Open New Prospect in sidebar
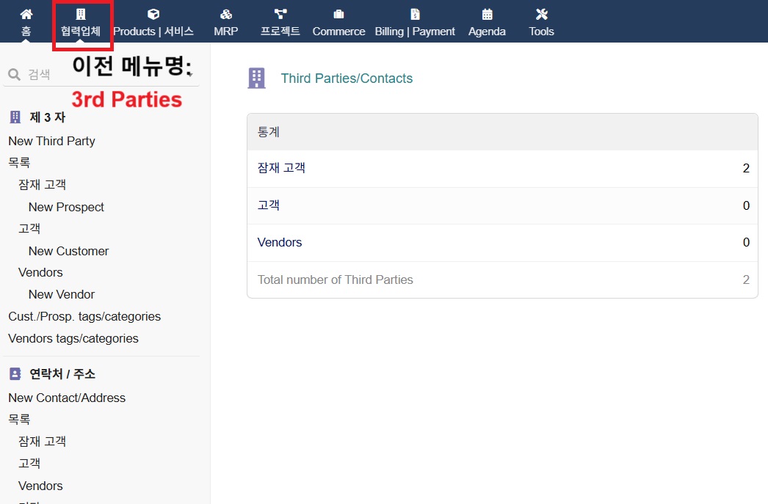Viewport: 768px width, 504px height. tap(66, 207)
